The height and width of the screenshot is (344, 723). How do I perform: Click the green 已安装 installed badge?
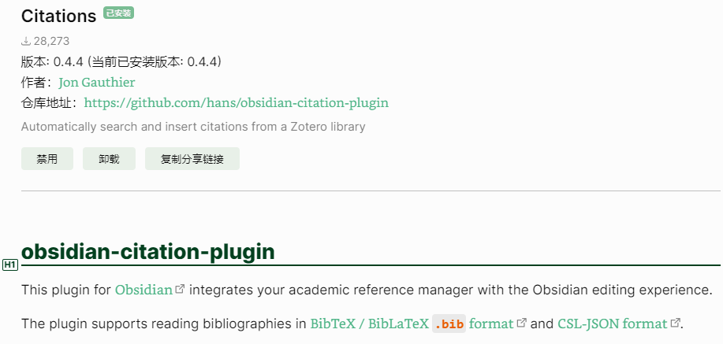[x=118, y=13]
